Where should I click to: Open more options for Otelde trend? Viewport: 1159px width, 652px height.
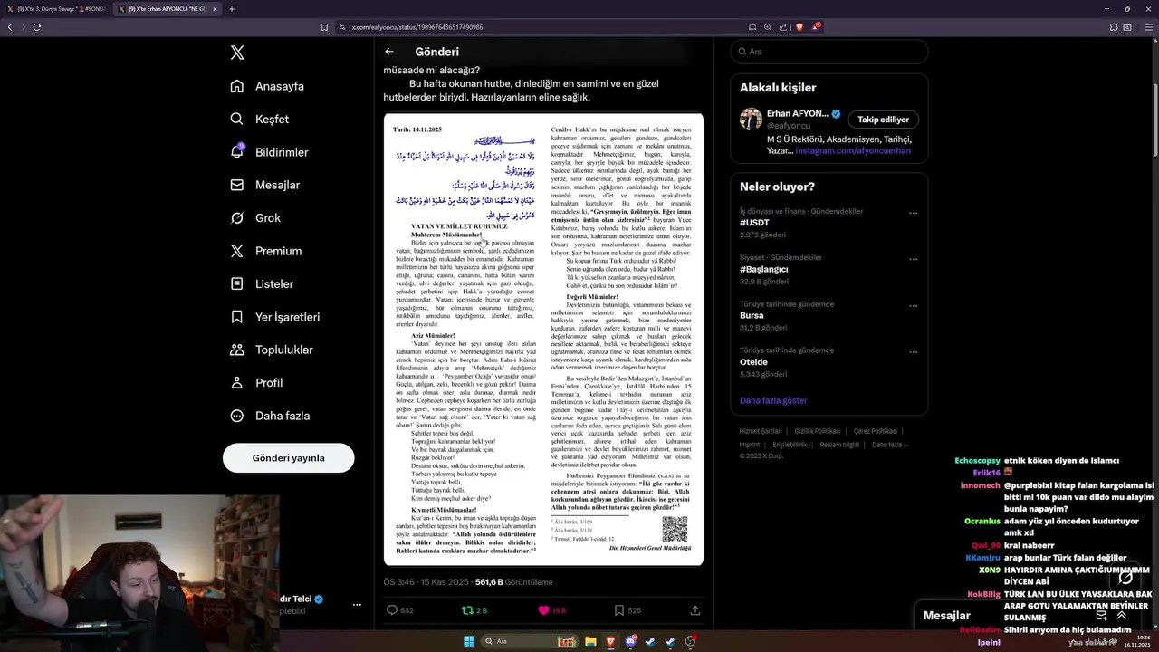point(913,352)
